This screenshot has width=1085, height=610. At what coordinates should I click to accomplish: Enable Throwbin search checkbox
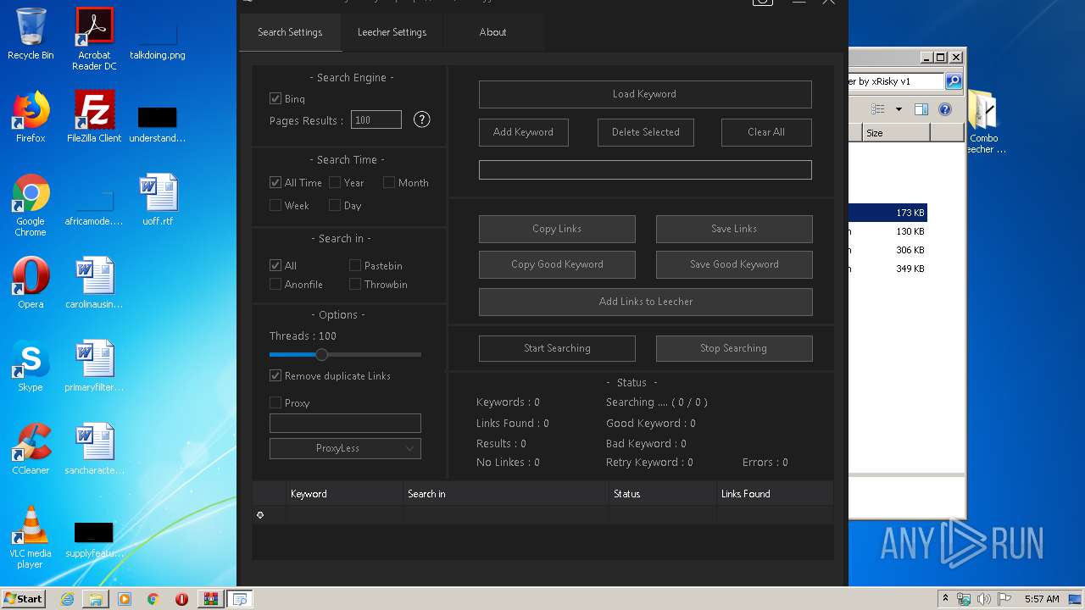pyautogui.click(x=355, y=284)
